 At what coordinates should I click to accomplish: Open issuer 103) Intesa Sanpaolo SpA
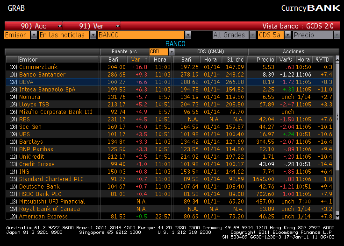(47, 89)
